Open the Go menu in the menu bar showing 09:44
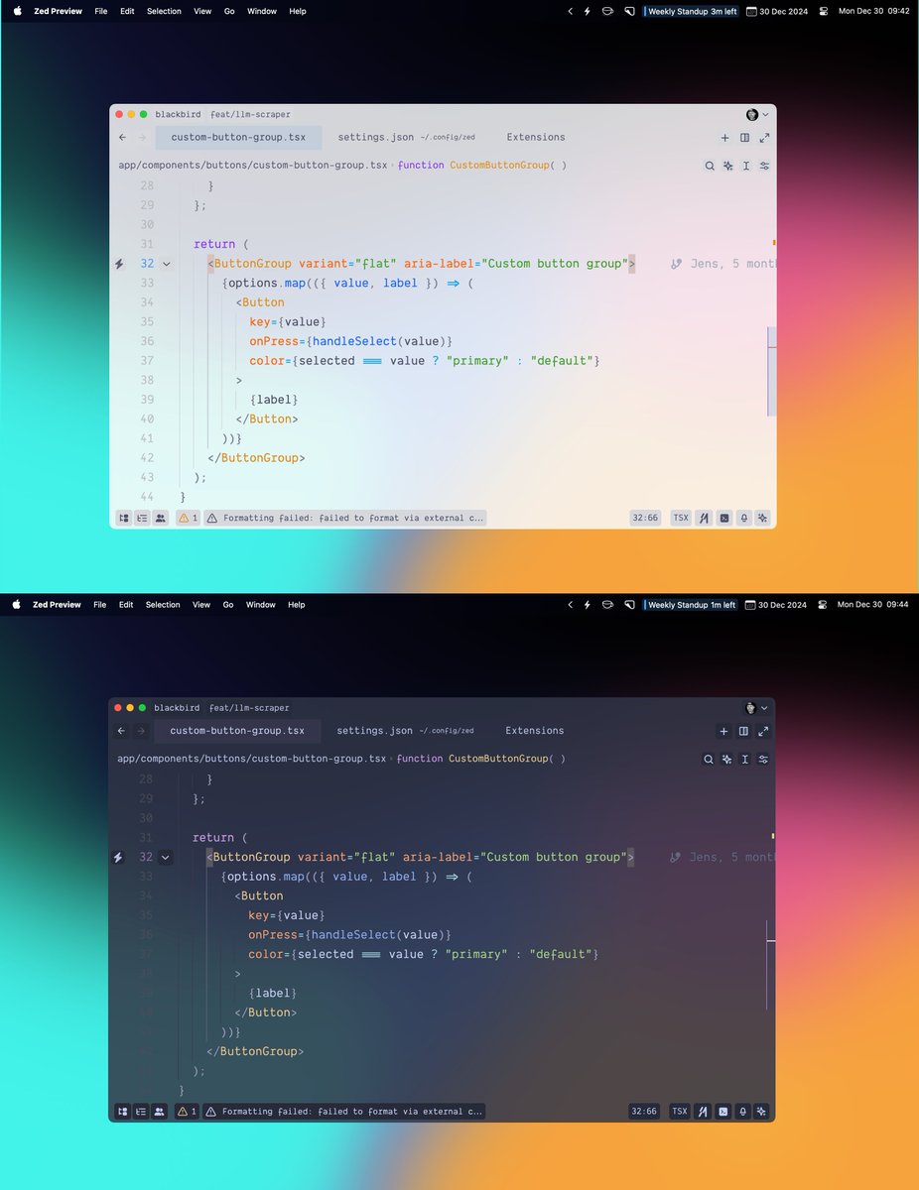Image resolution: width=919 pixels, height=1190 pixels. point(228,604)
